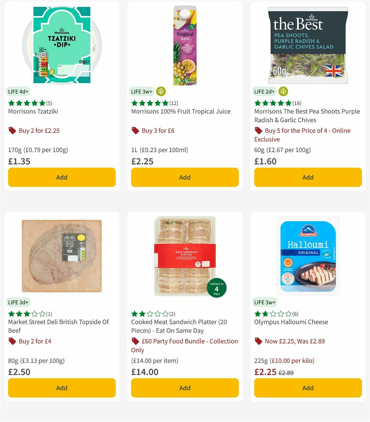
Task: Add the Pea Shoots salad to basket
Action: click(308, 177)
